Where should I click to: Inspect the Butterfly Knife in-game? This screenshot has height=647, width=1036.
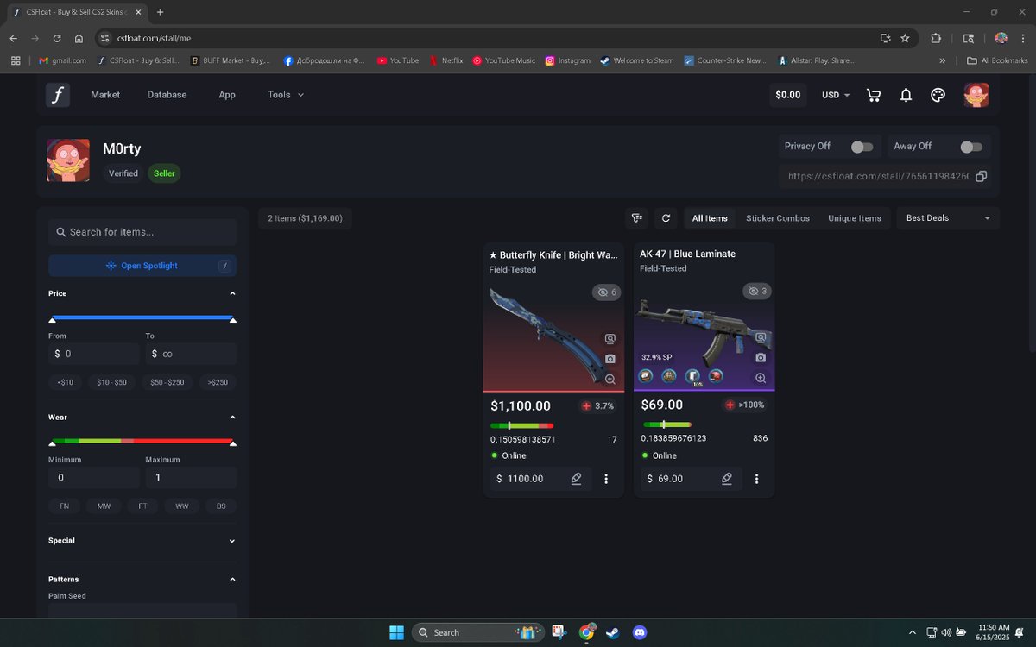pos(610,339)
